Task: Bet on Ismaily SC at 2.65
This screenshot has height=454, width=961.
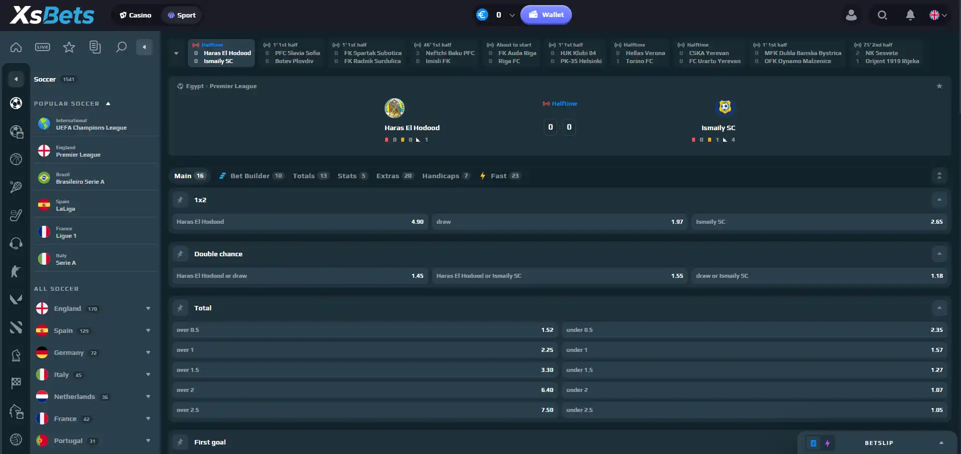Action: [x=819, y=222]
